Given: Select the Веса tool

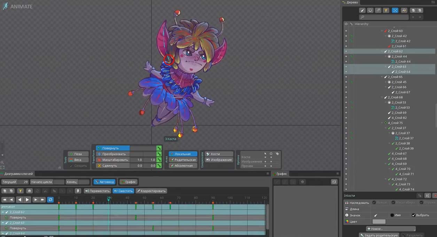Looking at the screenshot, I should tap(78, 160).
